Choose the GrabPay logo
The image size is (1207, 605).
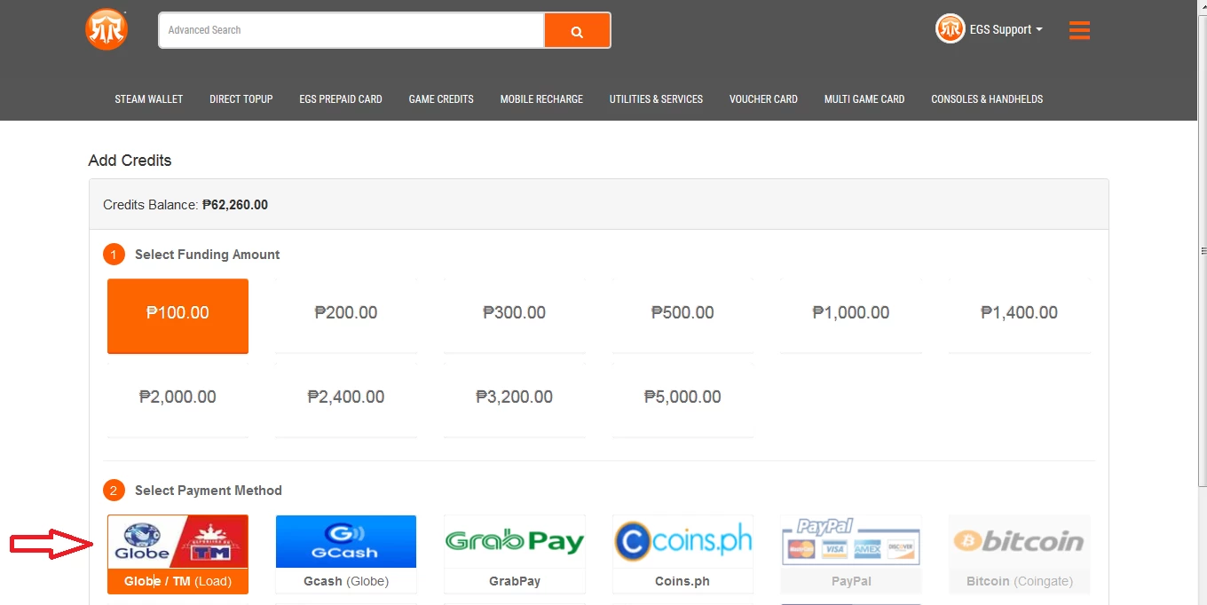515,541
